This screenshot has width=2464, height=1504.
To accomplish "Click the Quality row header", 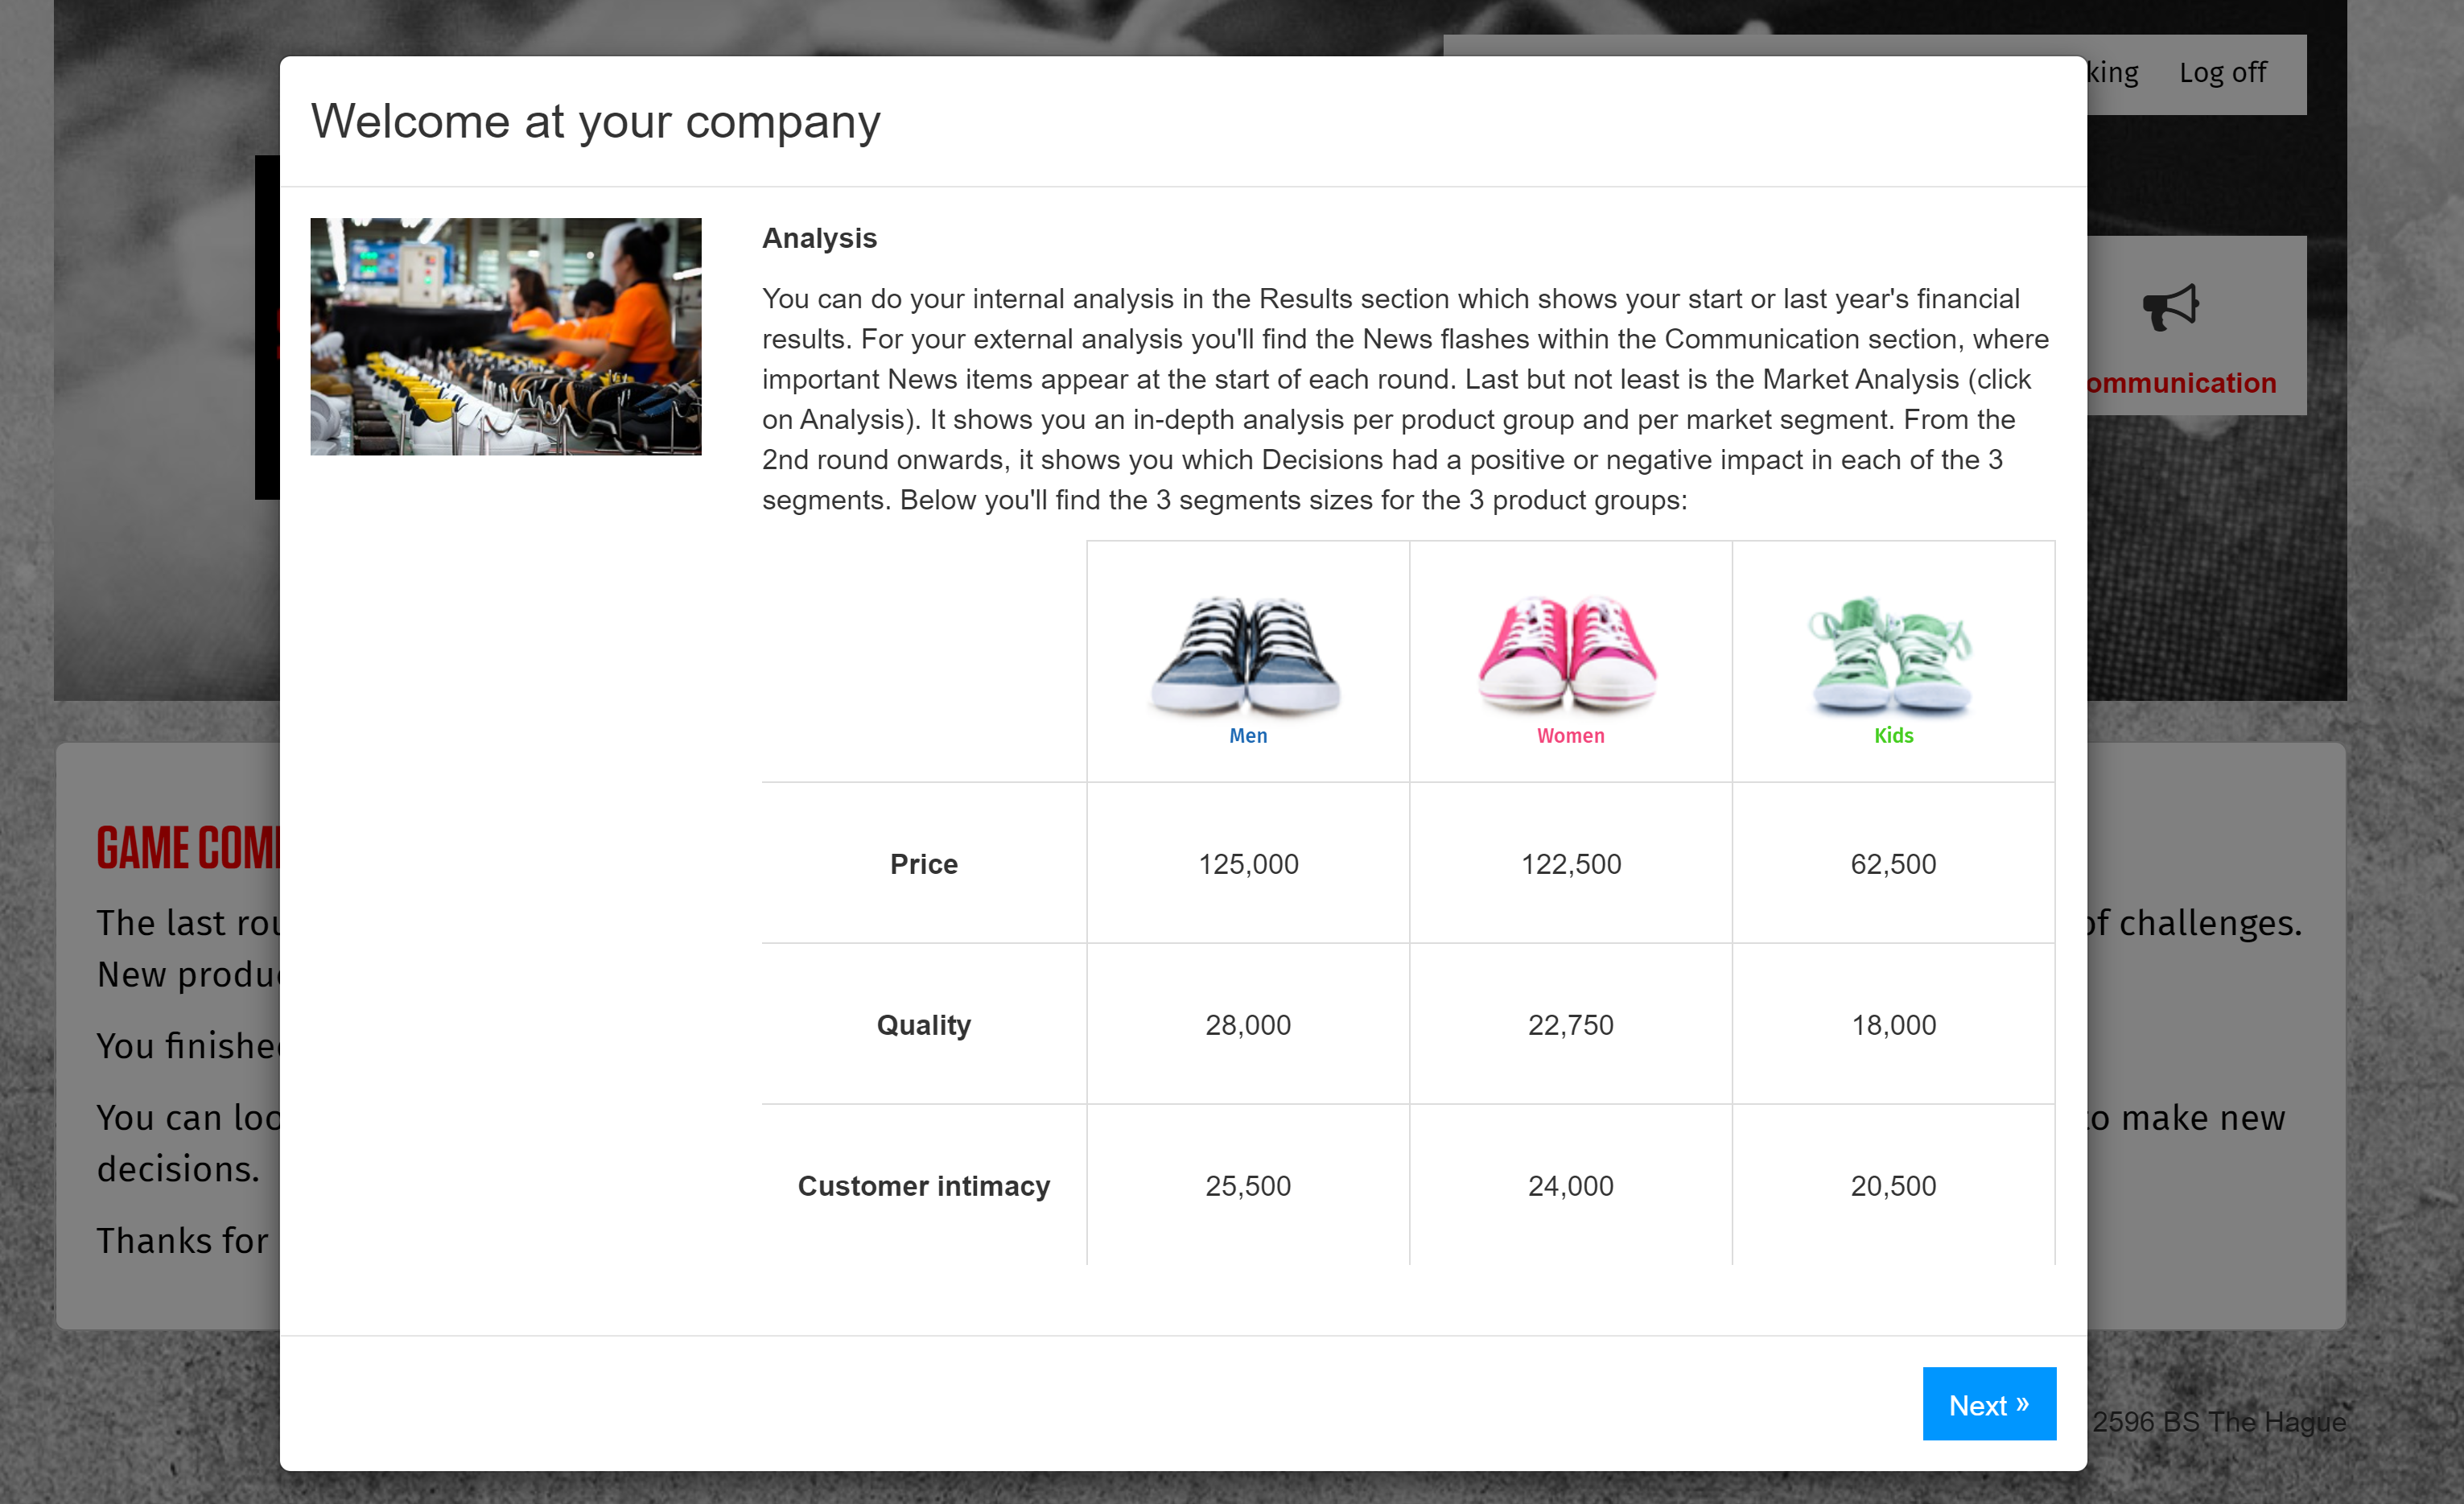I will (923, 1025).
